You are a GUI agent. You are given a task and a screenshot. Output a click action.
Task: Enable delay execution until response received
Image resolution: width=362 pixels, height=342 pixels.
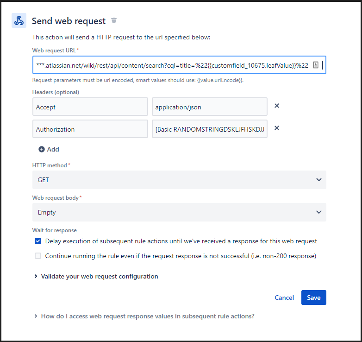38,241
